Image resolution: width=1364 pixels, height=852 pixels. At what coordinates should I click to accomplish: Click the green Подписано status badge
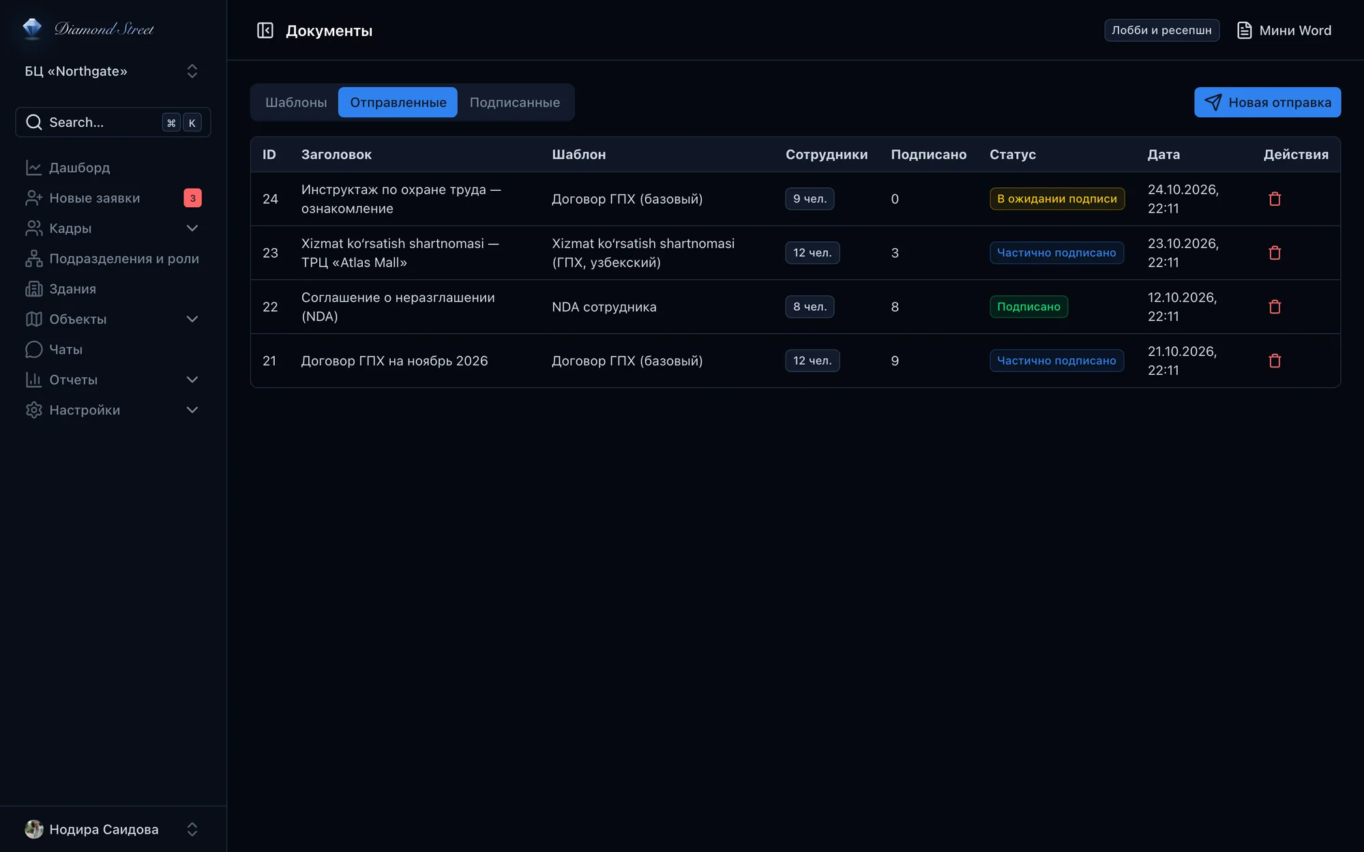coord(1028,307)
